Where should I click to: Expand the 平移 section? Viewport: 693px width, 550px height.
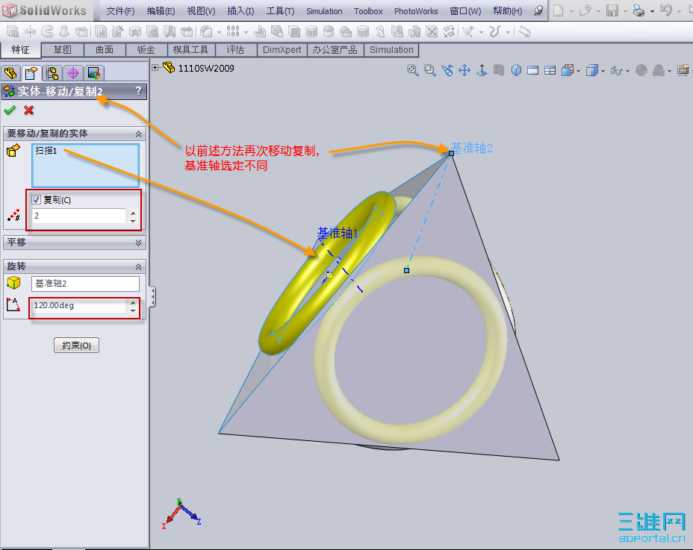138,242
